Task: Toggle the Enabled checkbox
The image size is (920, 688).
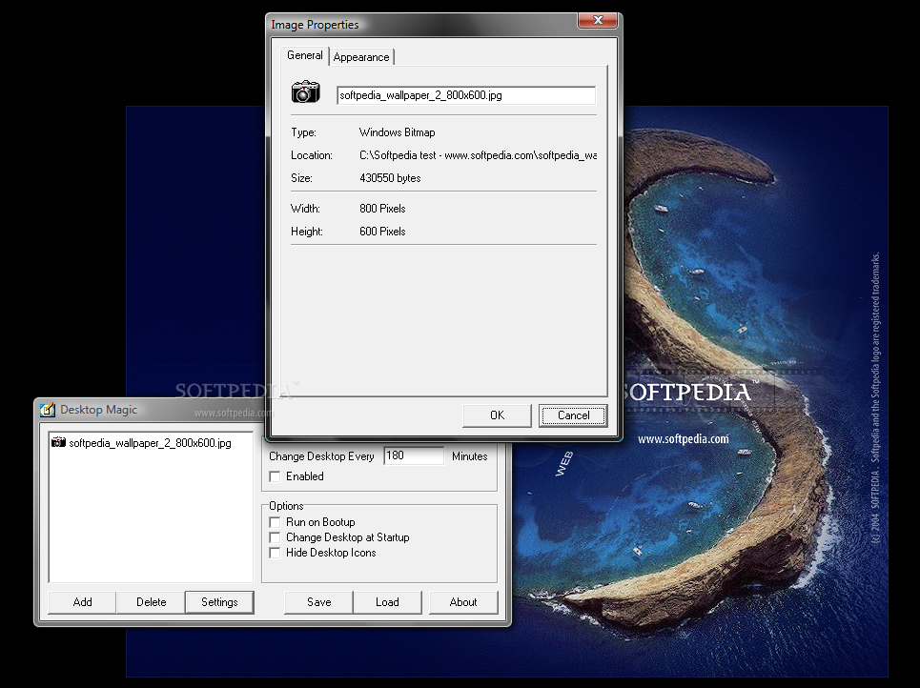Action: [x=275, y=476]
